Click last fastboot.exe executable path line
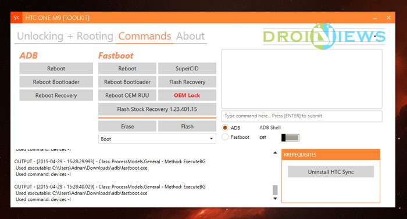This screenshot has height=219, width=407. pyautogui.click(x=81, y=193)
